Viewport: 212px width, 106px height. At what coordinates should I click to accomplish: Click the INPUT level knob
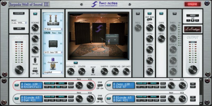tap(19, 70)
